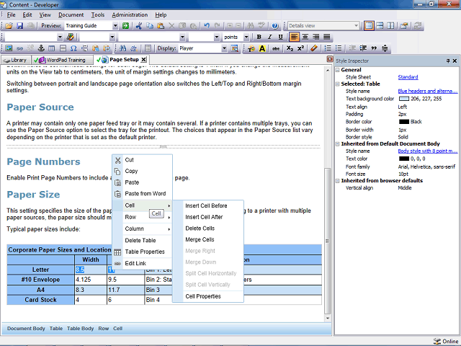Click the Subscript X2 icon

290,48
